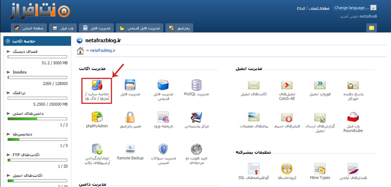The image size is (391, 187).
Task: Open the change password padlock icon
Action: point(130,117)
